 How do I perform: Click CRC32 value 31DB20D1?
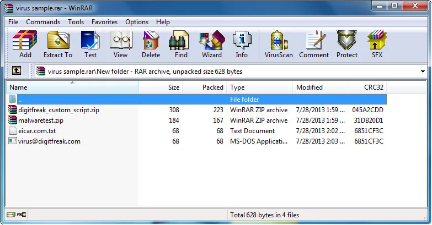tap(369, 120)
